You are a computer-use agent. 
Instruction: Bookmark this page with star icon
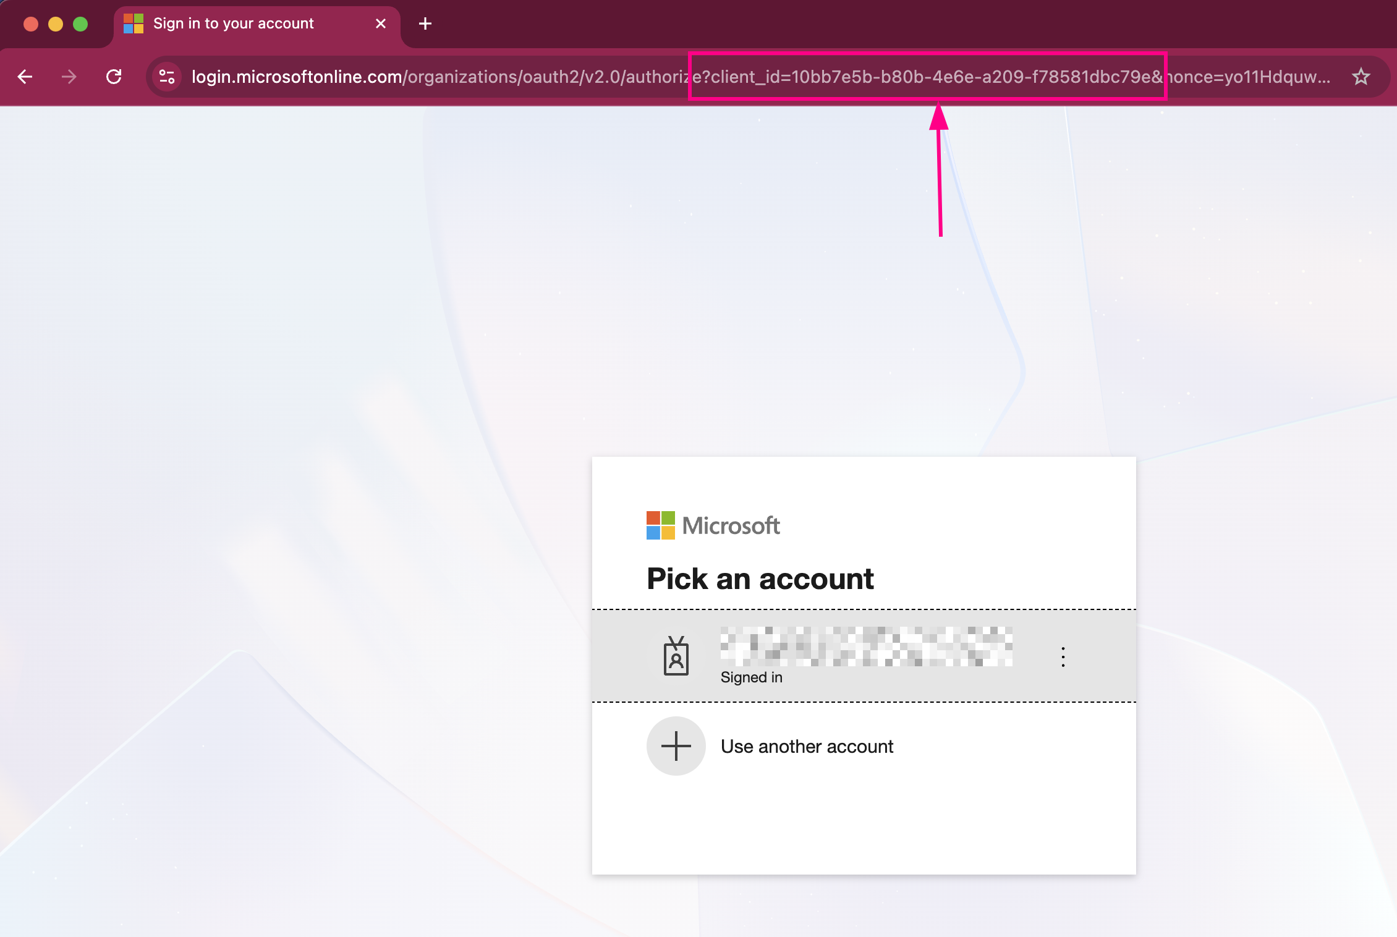1361,77
